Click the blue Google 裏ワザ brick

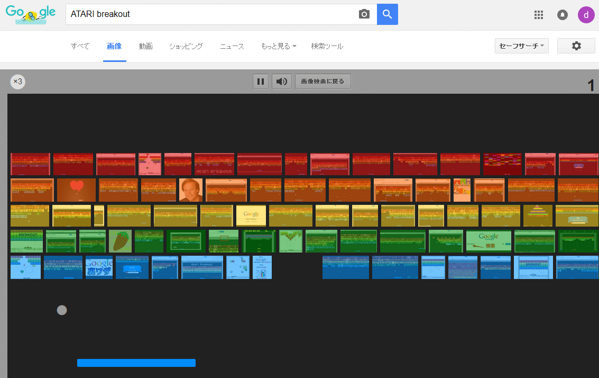click(x=99, y=267)
